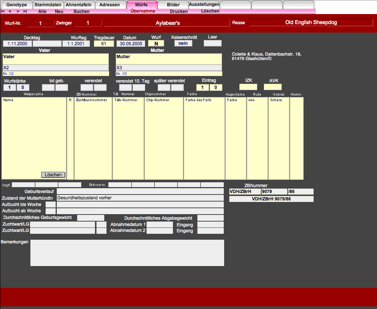Click Löschen in the top menu bar
Image resolution: width=377 pixels, height=309 pixels.
tap(210, 11)
